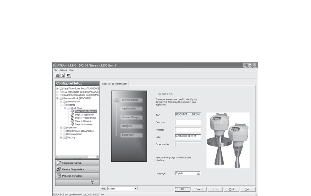Click in the Order Number field
311x196 pixels.
pos(188,144)
